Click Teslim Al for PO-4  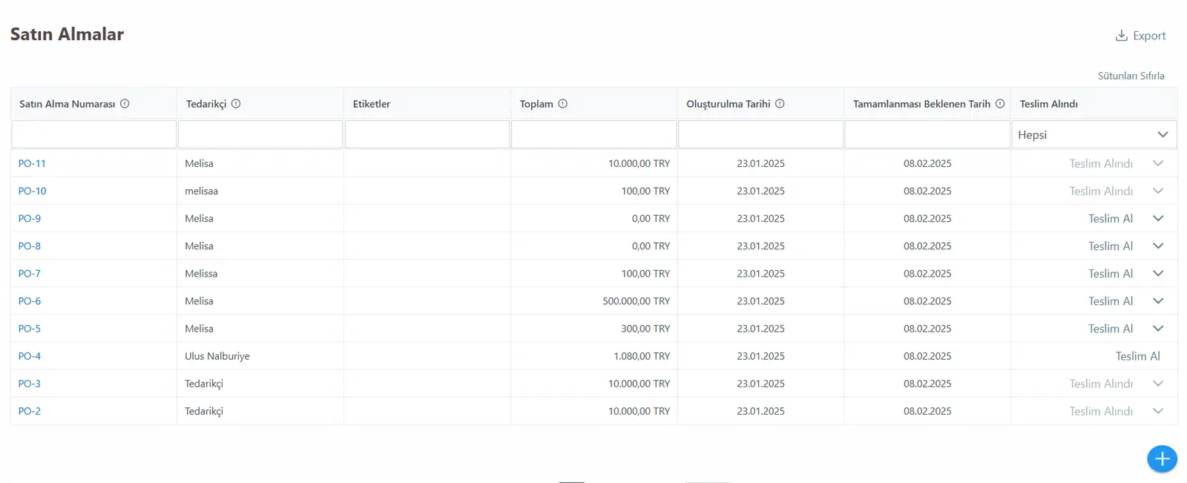click(x=1137, y=356)
